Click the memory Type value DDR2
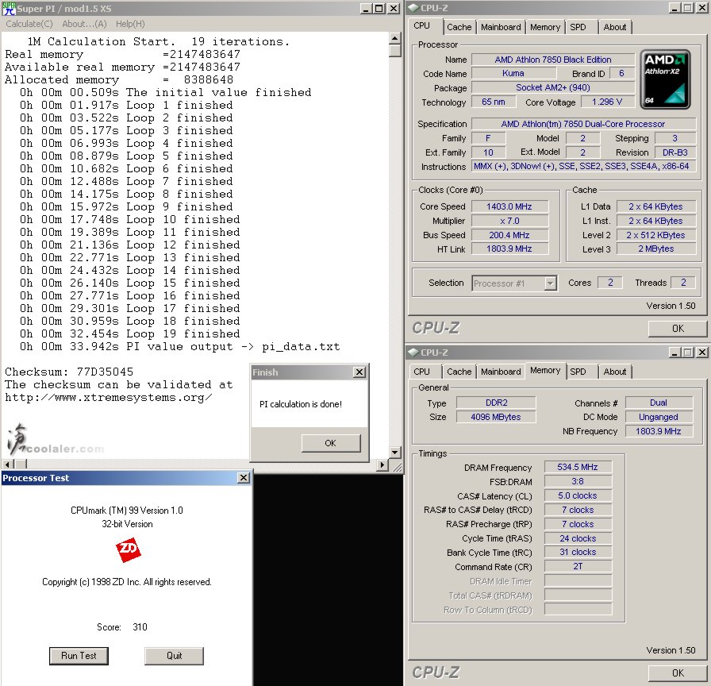 tap(496, 403)
